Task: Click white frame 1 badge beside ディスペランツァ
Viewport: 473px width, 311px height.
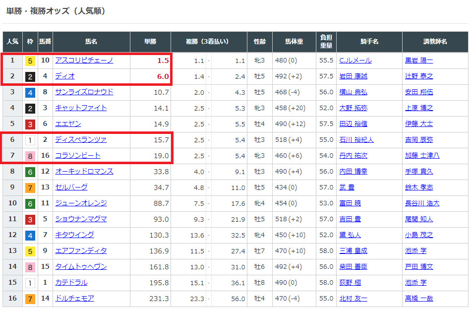Action: tap(30, 140)
